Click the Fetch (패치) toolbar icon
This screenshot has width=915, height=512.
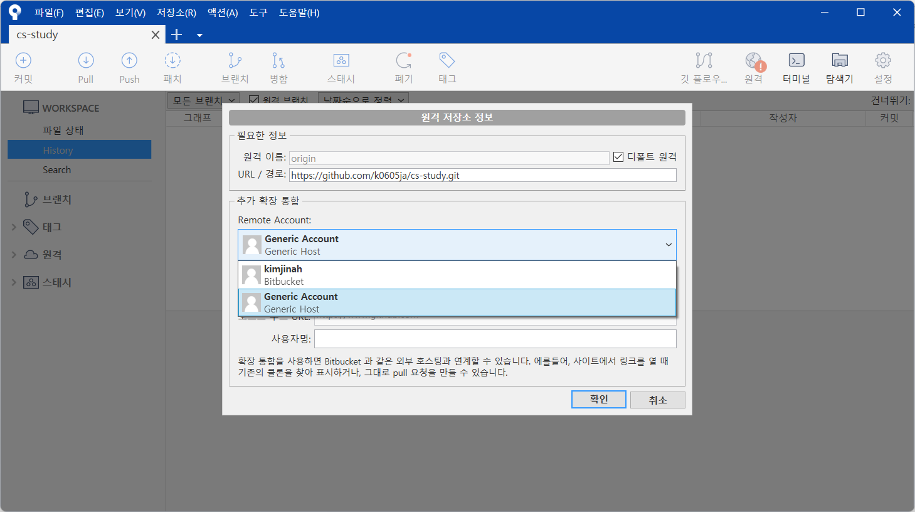coord(172,60)
